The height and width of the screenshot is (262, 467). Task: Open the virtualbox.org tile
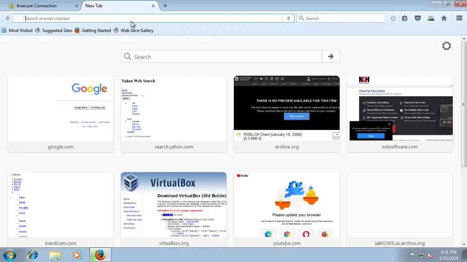tap(174, 210)
